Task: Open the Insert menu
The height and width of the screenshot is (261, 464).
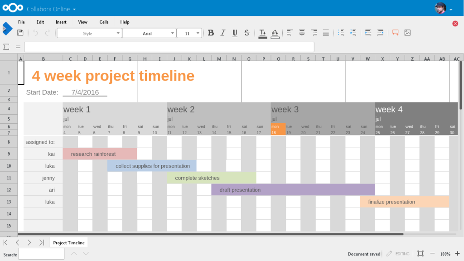Action: click(x=61, y=22)
